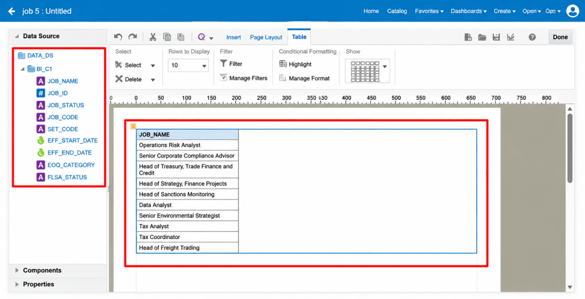Screen dimensions: 585x299
Task: Click the Manage Format label
Action: pyautogui.click(x=309, y=78)
